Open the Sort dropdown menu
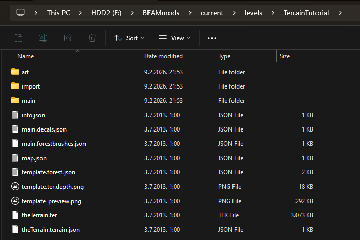This screenshot has width=360, height=240. [129, 38]
